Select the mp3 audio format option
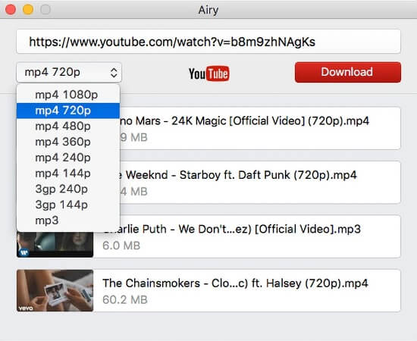 click(x=68, y=221)
